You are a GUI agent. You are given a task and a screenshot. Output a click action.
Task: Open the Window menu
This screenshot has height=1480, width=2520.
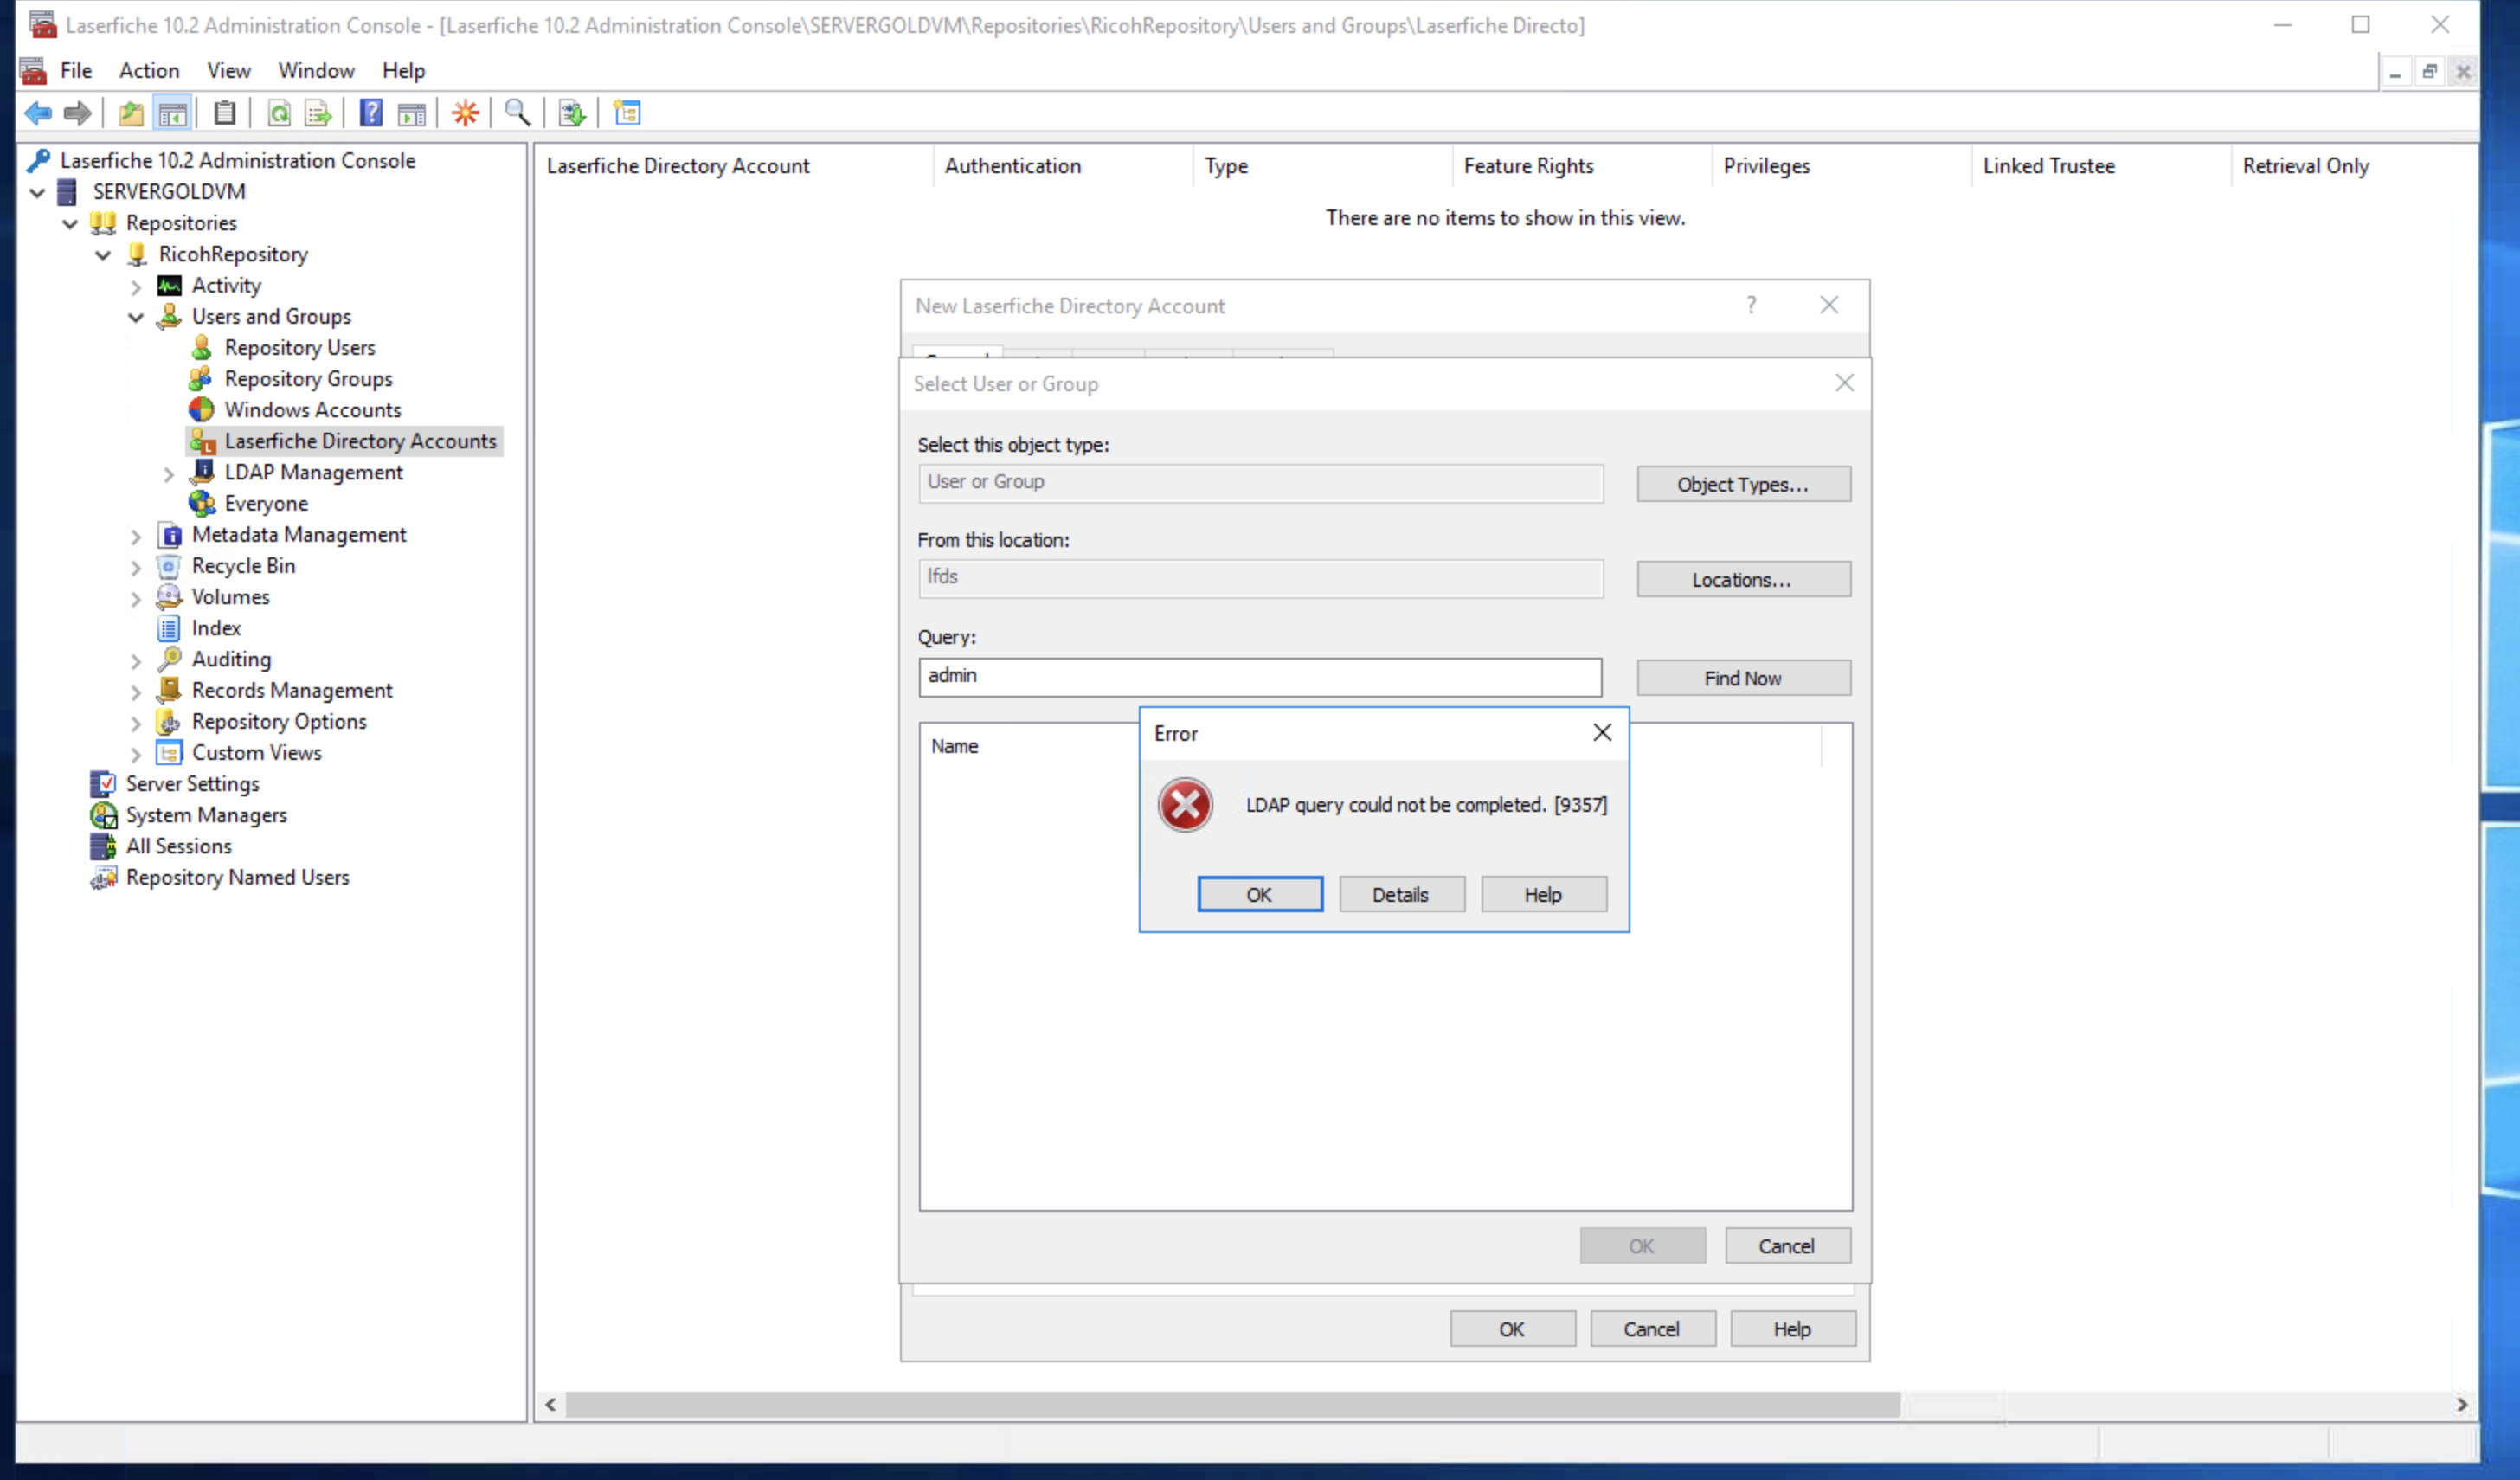316,70
